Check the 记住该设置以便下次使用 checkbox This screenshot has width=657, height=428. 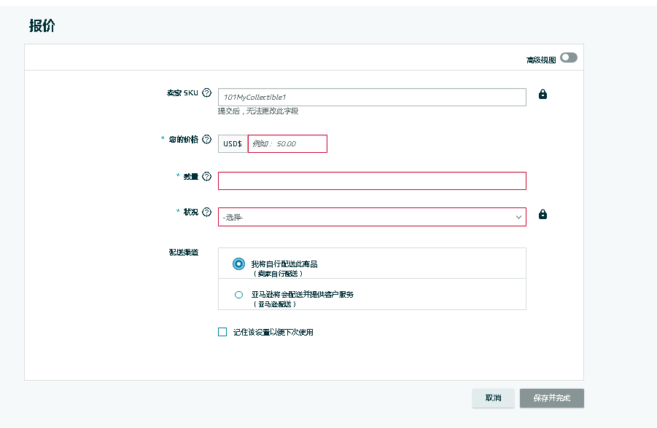pyautogui.click(x=223, y=332)
